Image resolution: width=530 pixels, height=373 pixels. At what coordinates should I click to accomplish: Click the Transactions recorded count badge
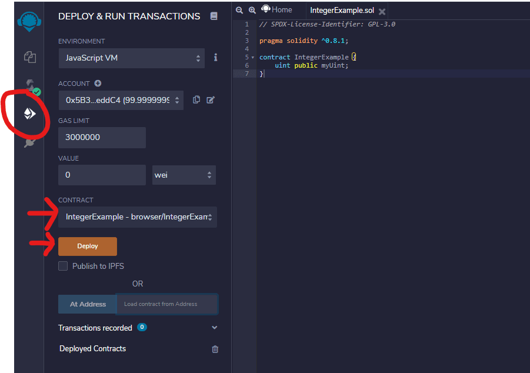click(142, 327)
